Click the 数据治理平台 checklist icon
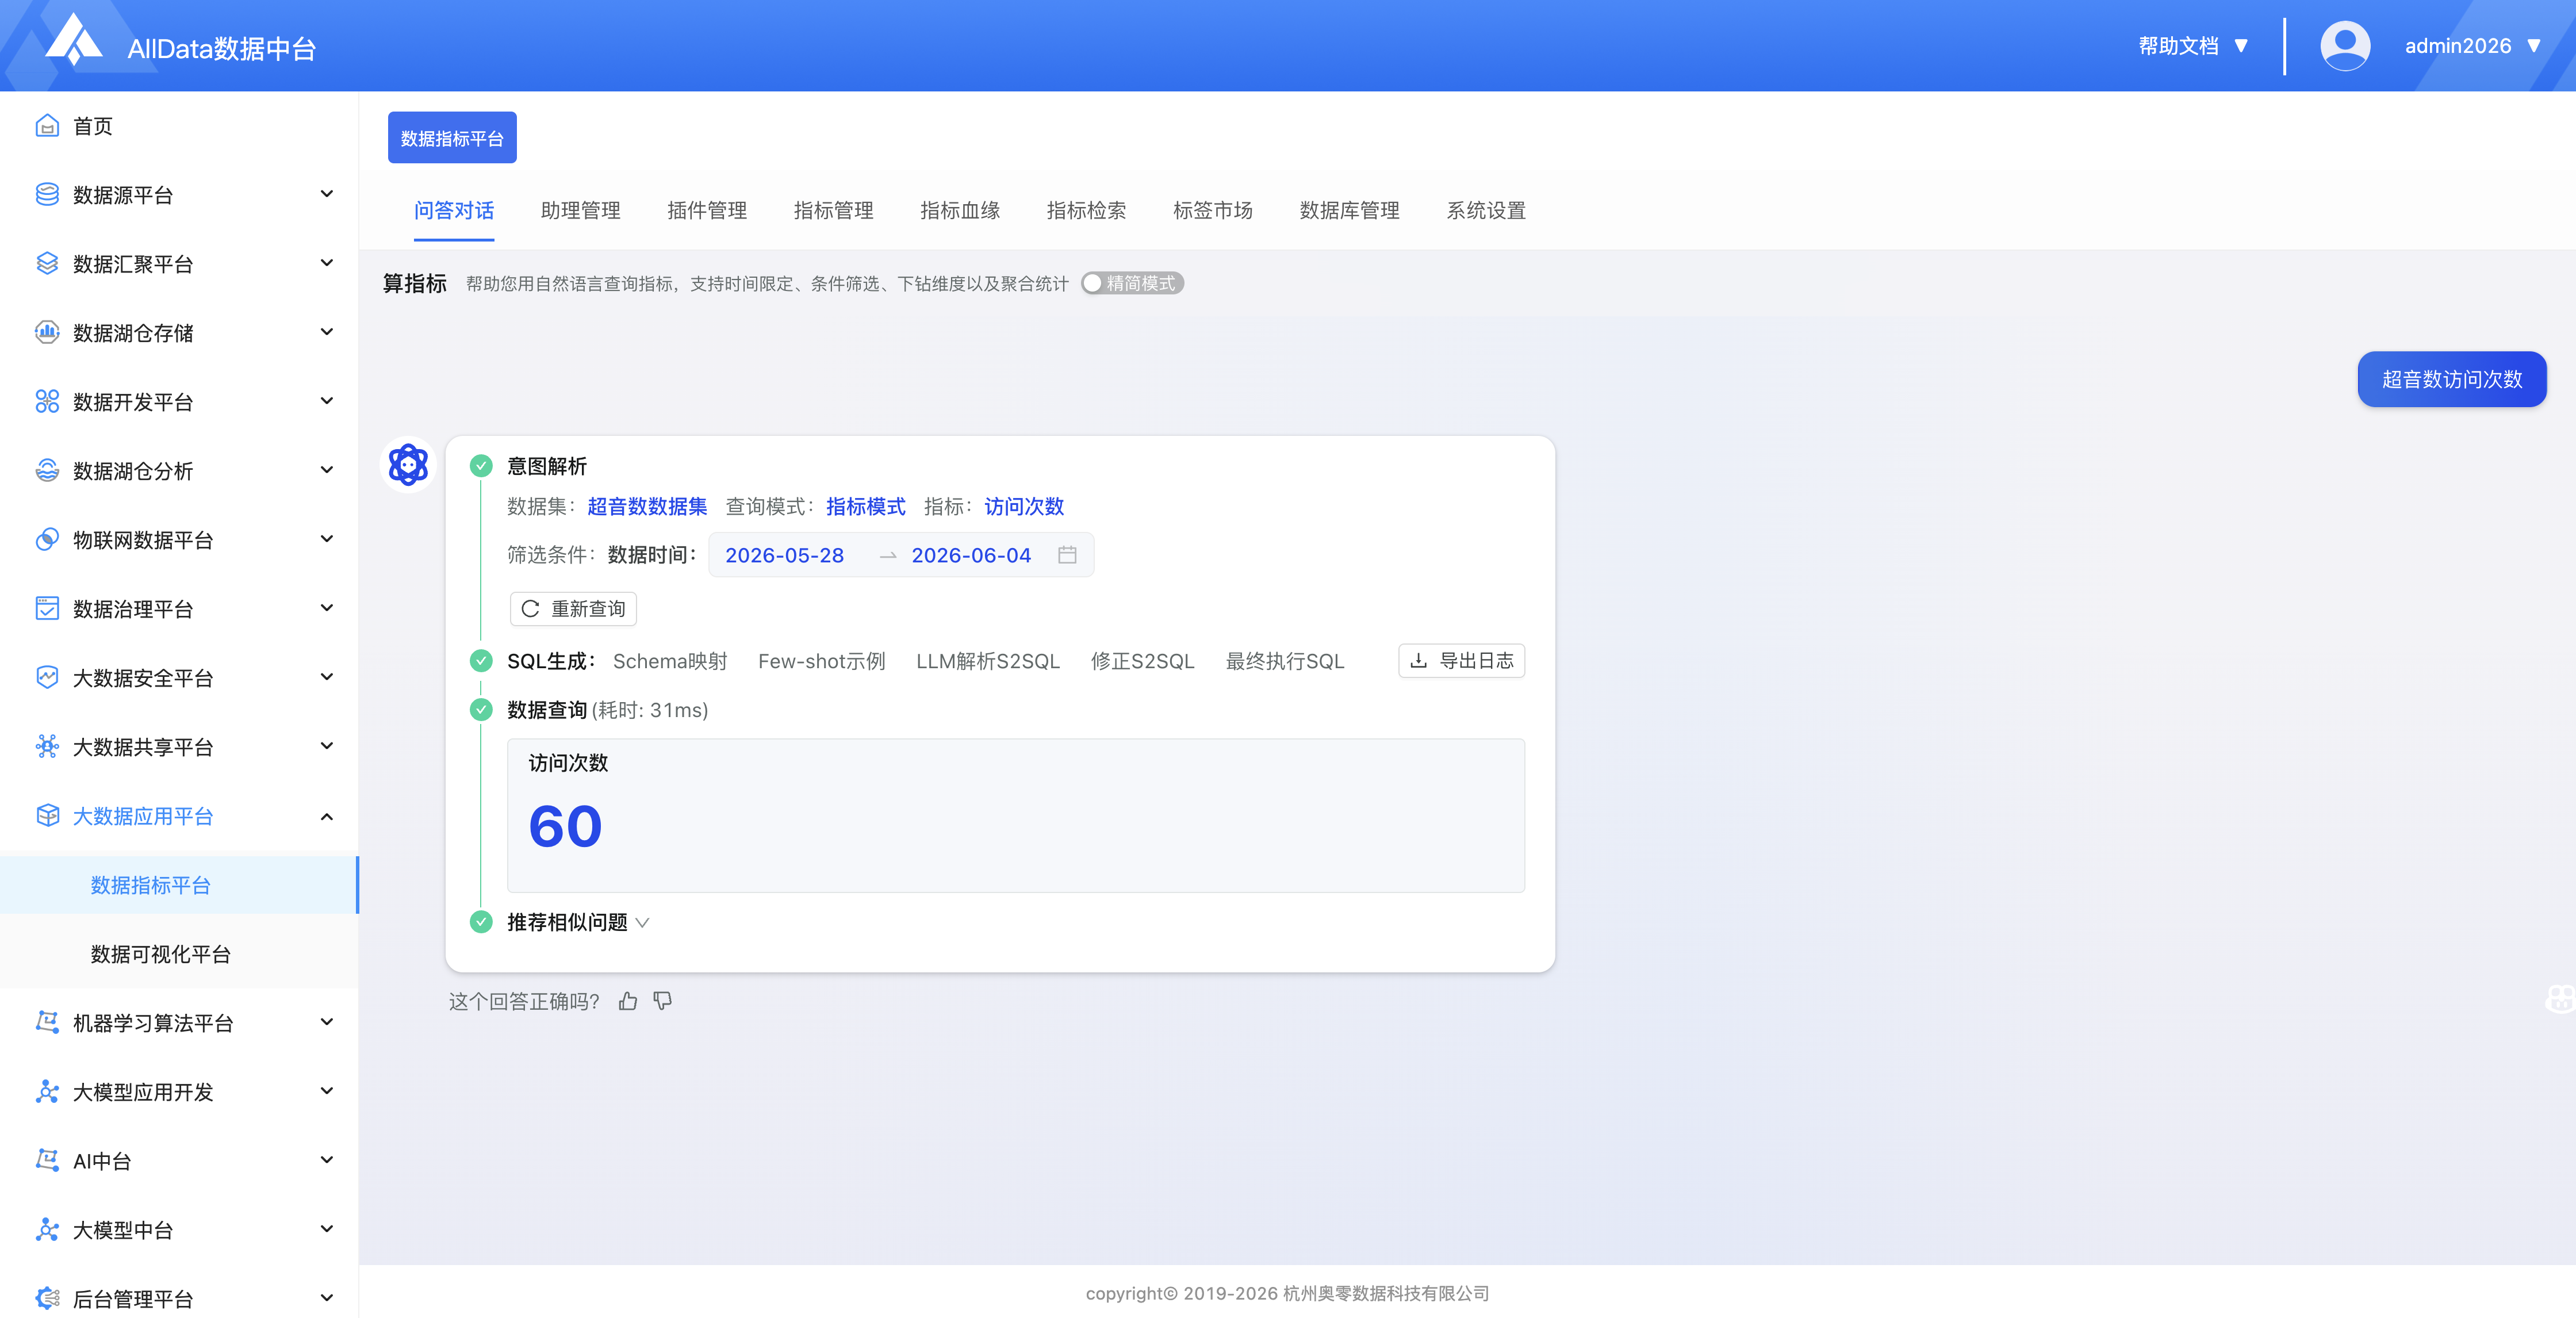The width and height of the screenshot is (2576, 1318). coord(47,609)
